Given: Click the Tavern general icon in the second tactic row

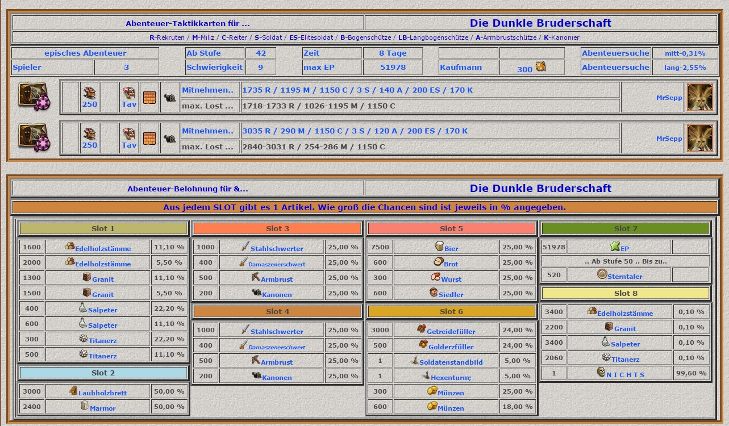Looking at the screenshot, I should point(129,131).
